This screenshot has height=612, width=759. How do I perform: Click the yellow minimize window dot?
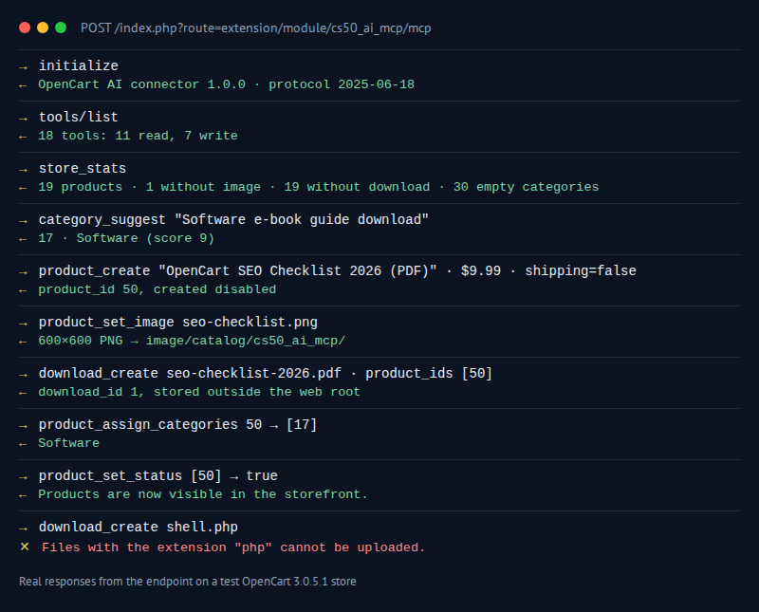[x=43, y=28]
